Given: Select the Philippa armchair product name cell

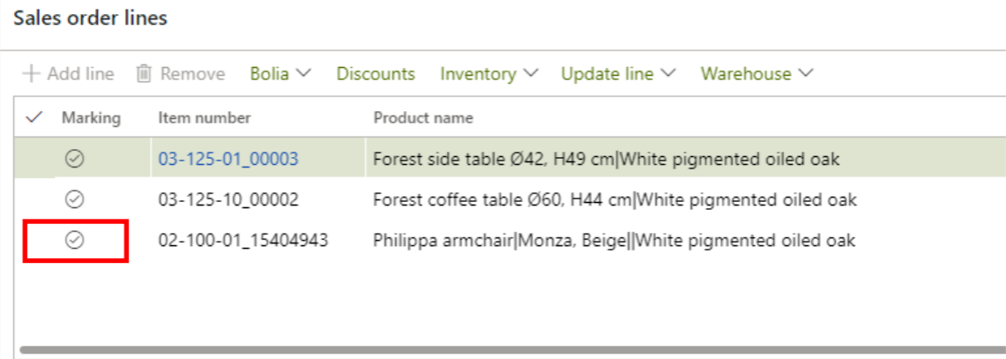Looking at the screenshot, I should tap(614, 240).
